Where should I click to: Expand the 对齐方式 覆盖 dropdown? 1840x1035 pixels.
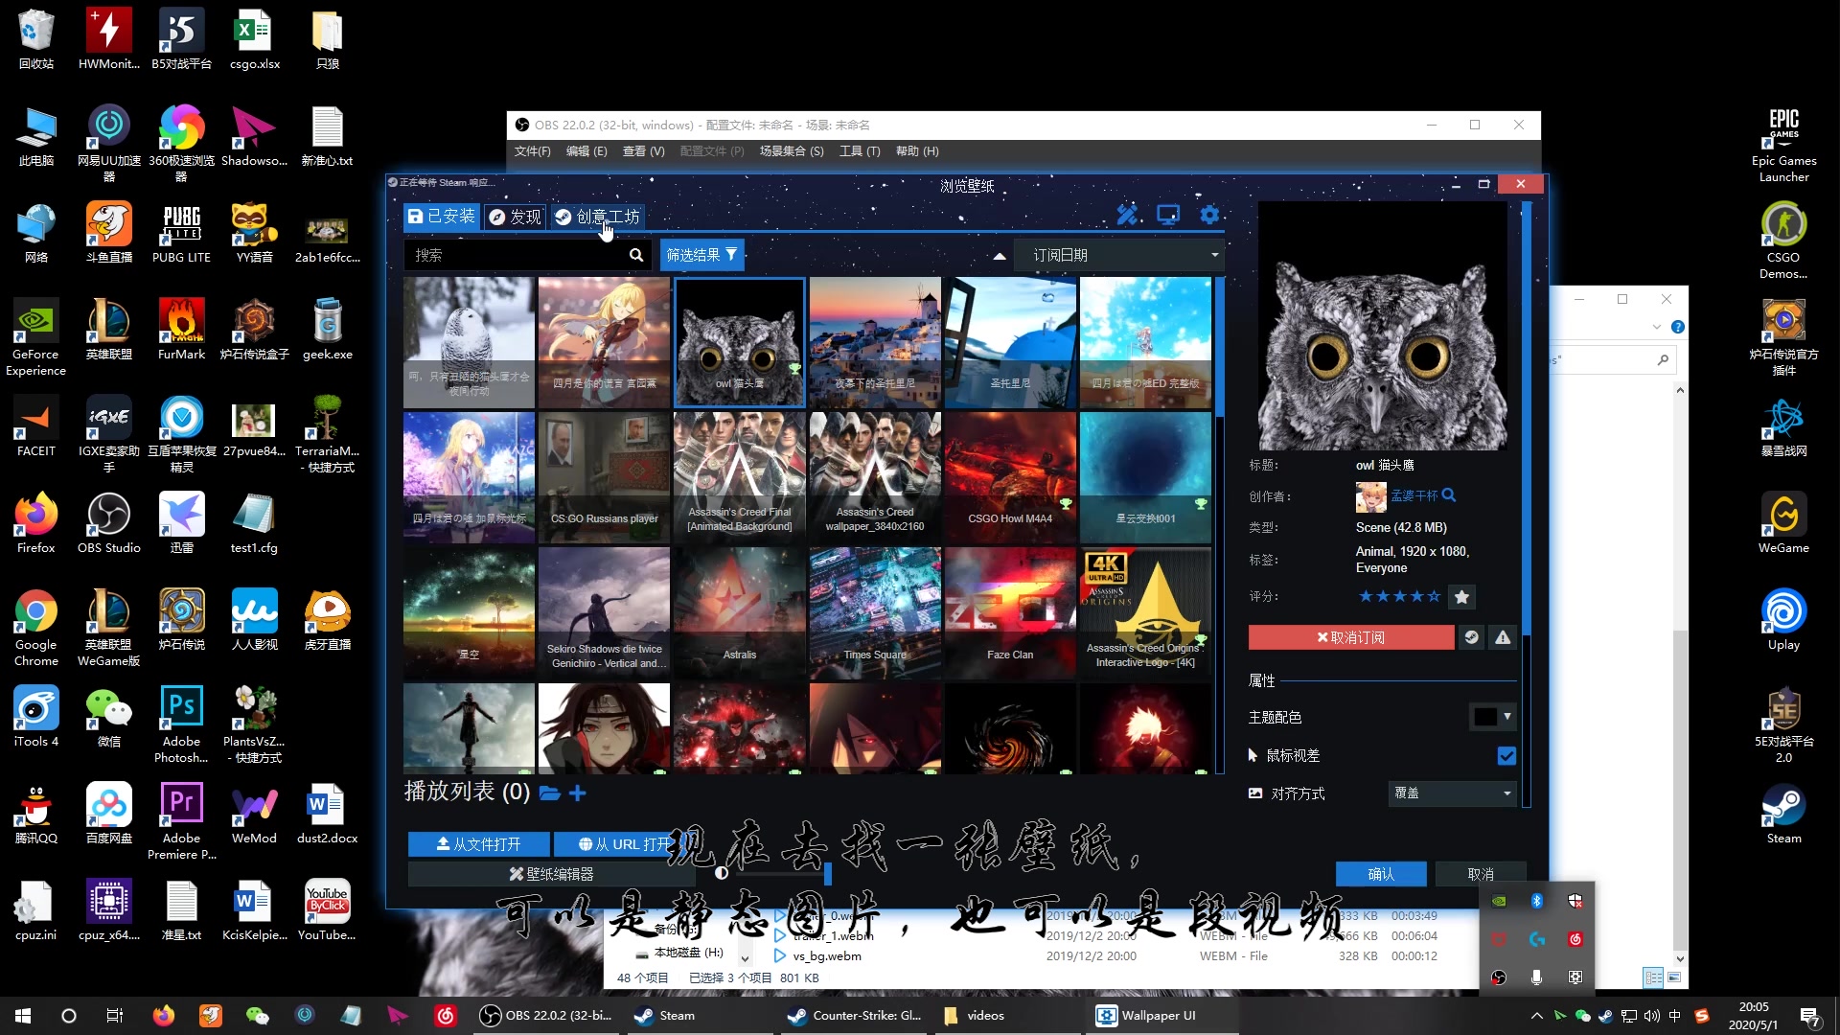tap(1452, 793)
